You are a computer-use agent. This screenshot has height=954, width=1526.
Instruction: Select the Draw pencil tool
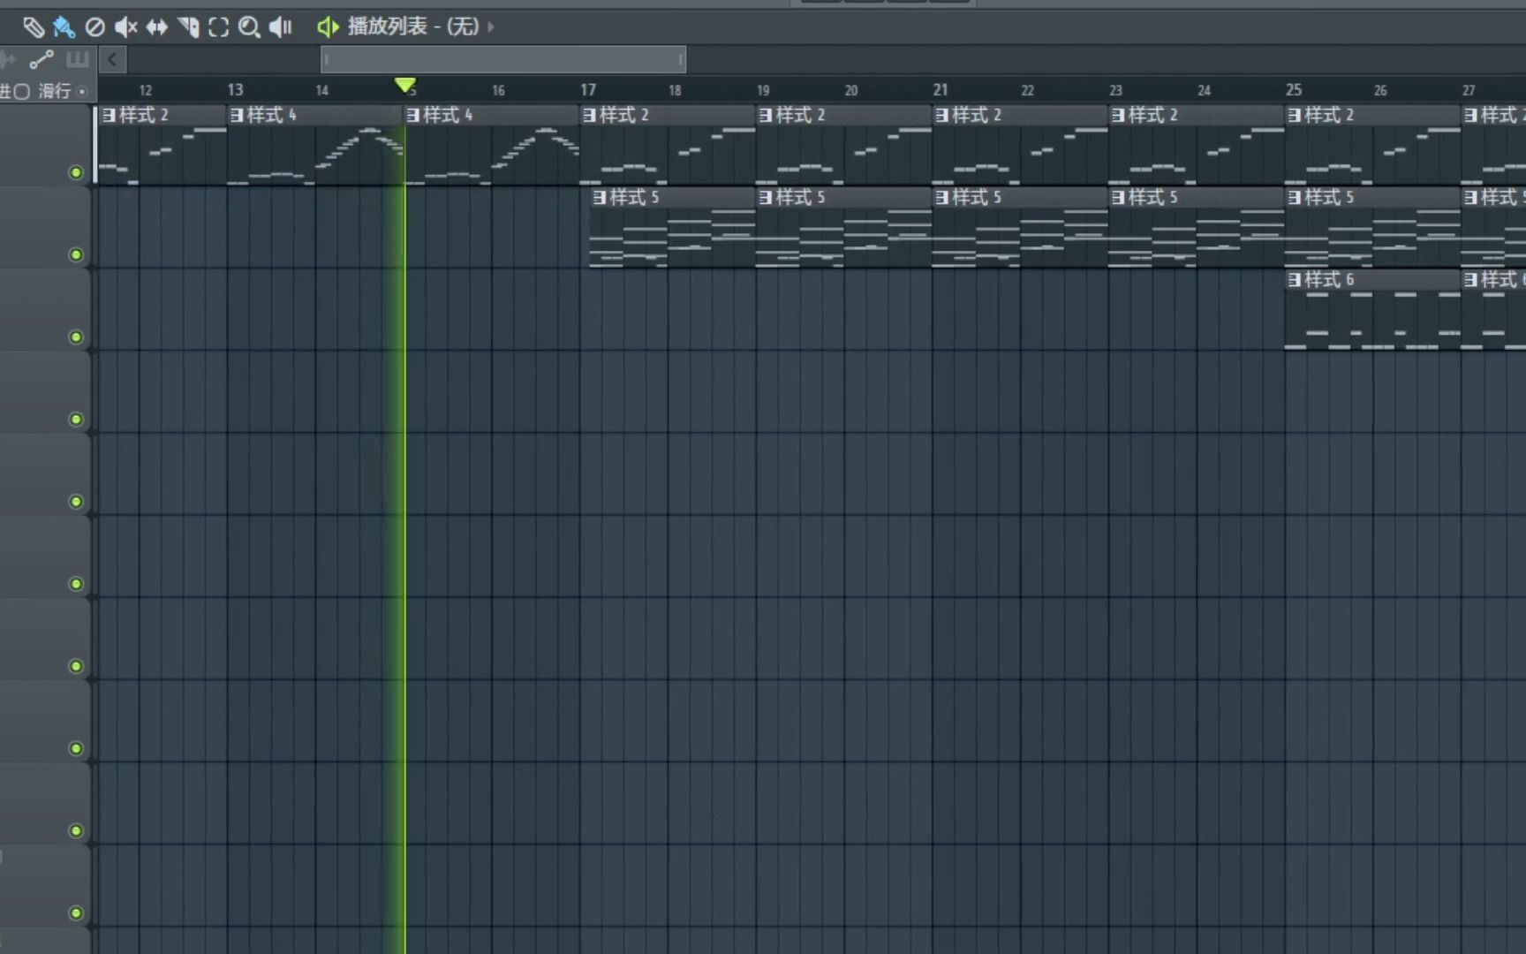pos(33,27)
